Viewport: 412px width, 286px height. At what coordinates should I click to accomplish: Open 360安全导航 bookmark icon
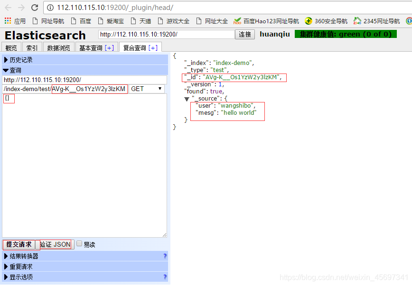[309, 21]
